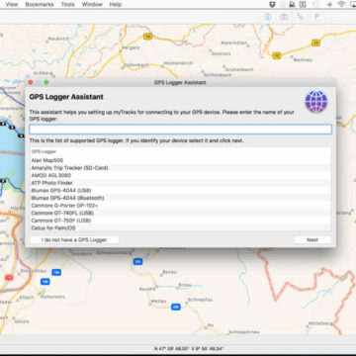Click the camera icon in the toolbar
This screenshot has height=356, width=356.
(x=284, y=17)
